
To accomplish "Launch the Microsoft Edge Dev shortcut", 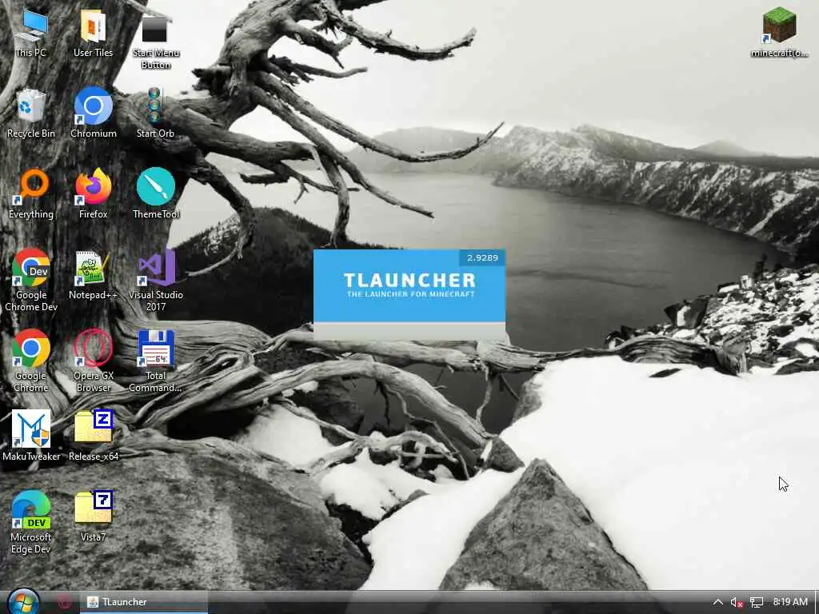I will [x=31, y=522].
